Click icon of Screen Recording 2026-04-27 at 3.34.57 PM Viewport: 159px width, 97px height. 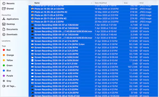[32, 67]
